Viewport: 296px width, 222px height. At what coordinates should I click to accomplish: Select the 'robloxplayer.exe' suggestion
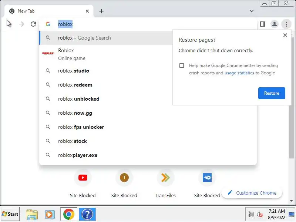click(148, 155)
